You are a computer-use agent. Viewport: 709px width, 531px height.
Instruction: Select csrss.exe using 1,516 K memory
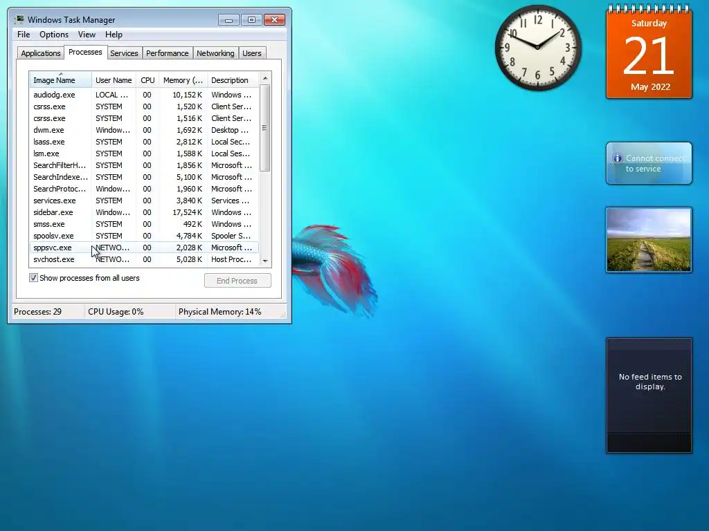click(144, 118)
